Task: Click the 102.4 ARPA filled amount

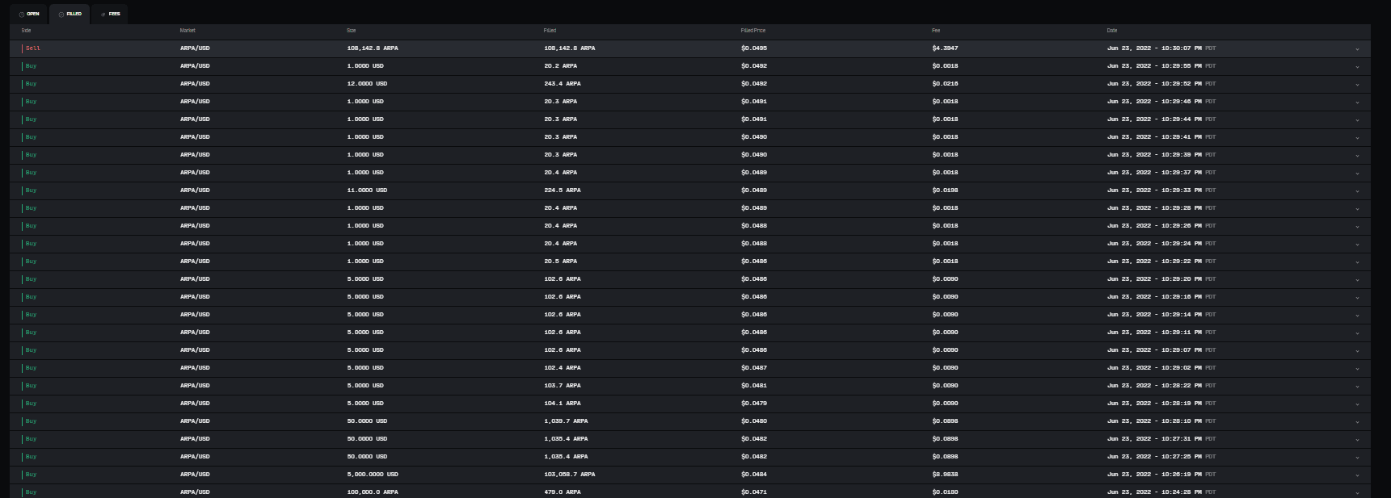Action: pos(563,368)
